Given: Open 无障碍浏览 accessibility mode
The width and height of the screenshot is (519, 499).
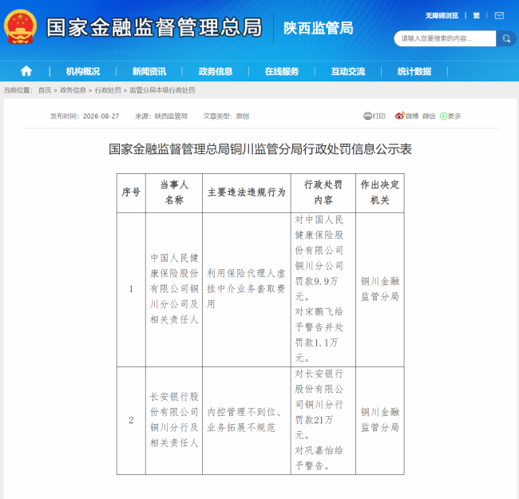Looking at the screenshot, I should pos(442,15).
